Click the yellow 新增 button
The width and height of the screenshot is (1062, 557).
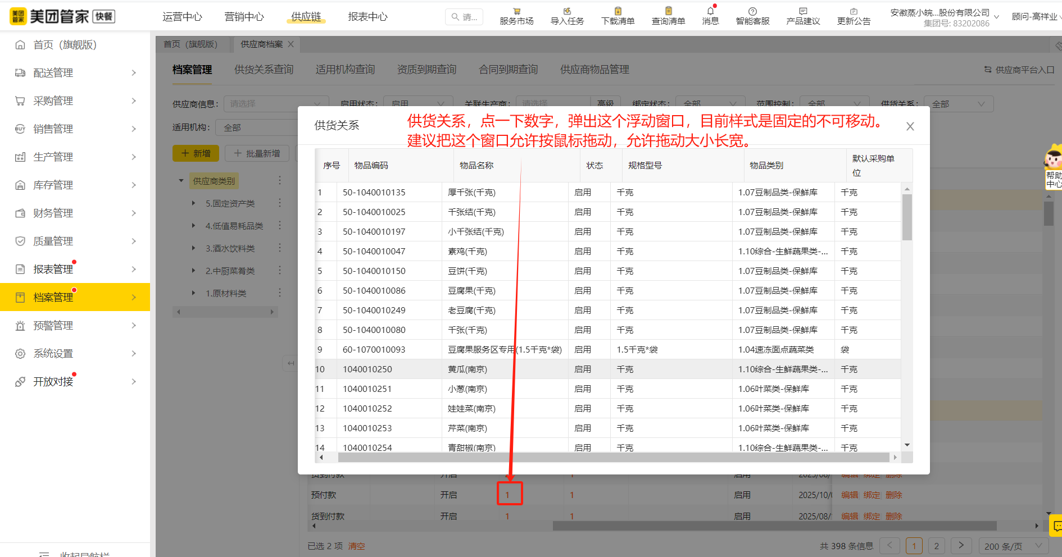[196, 153]
